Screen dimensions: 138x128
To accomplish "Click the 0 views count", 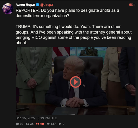I will pyautogui.click(x=63, y=124).
